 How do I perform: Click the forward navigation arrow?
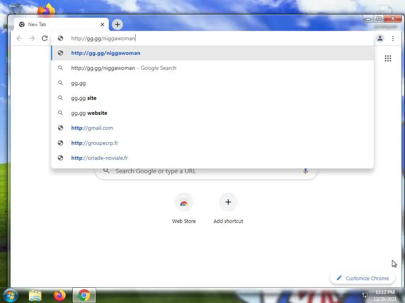coord(32,38)
